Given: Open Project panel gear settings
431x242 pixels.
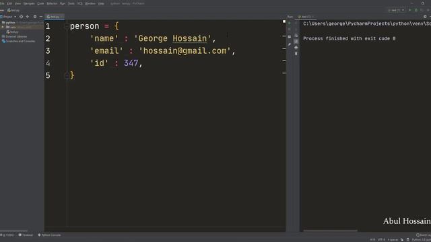Looking at the screenshot, I should pyautogui.click(x=35, y=17).
